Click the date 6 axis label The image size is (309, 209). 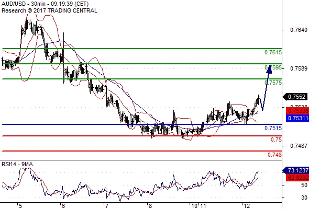(63, 206)
